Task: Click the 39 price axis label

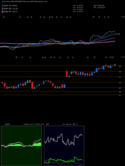Action: 120,92
